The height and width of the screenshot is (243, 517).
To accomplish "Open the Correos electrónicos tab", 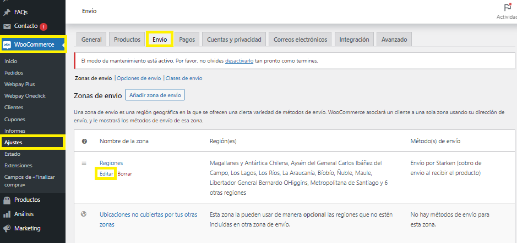I will (x=301, y=39).
